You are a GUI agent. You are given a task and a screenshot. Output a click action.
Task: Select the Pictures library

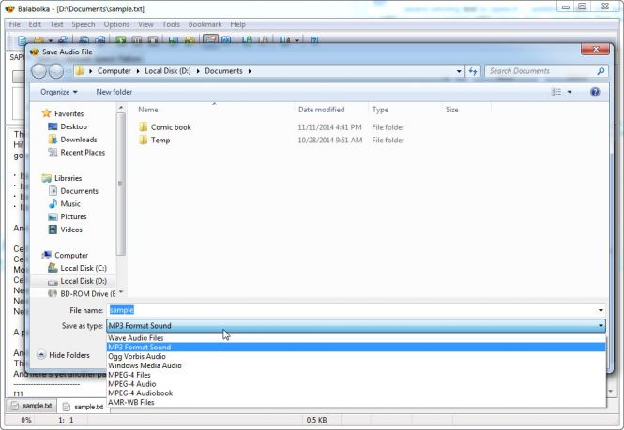(73, 216)
